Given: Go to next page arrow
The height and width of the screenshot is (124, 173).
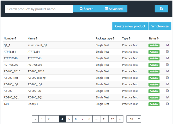Looking at the screenshot, I should [120, 119].
